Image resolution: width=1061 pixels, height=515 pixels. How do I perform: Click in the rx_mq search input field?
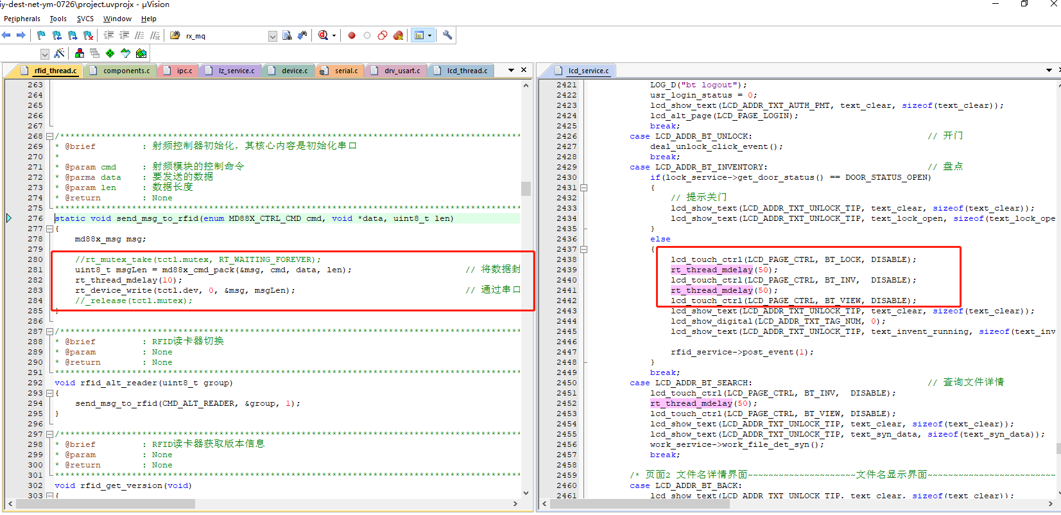pyautogui.click(x=225, y=36)
